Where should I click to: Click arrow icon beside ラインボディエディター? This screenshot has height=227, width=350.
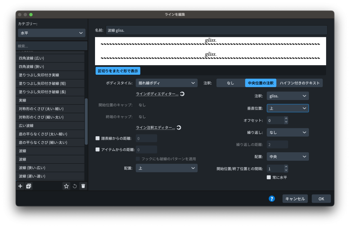(x=182, y=94)
